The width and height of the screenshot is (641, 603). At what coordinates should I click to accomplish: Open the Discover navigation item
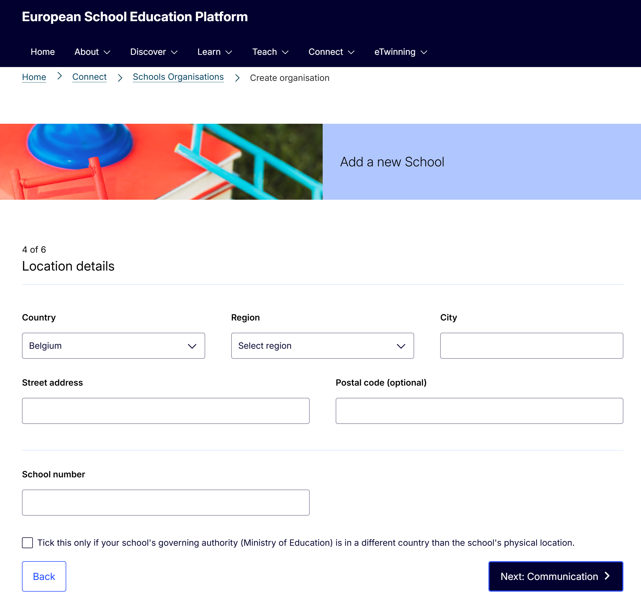point(148,52)
